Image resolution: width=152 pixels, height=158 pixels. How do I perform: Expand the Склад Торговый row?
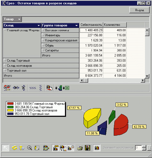(5, 60)
